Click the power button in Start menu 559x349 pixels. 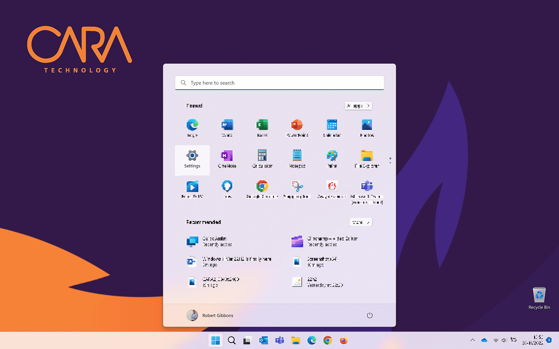(369, 315)
